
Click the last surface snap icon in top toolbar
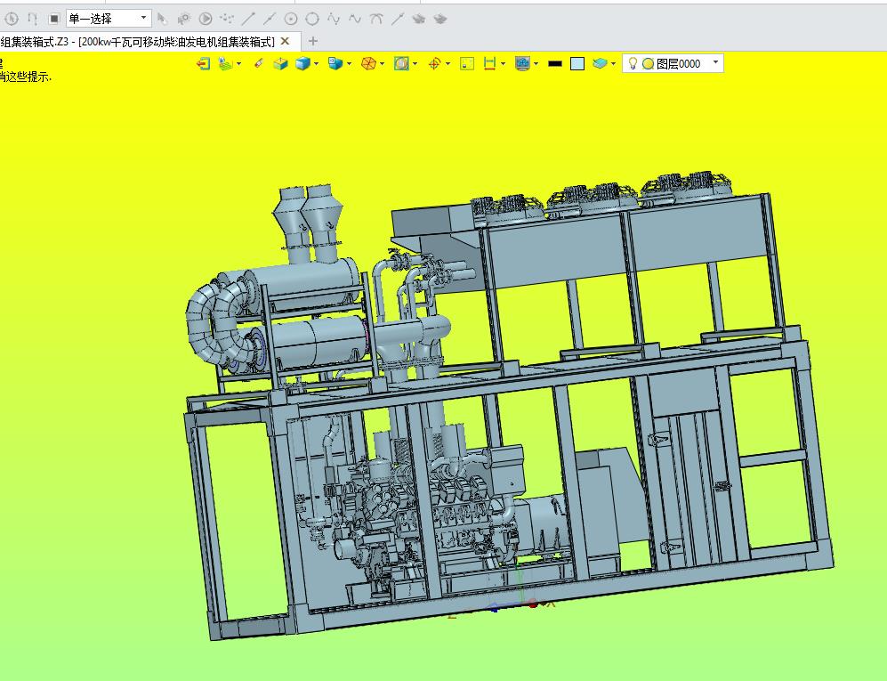click(x=440, y=19)
